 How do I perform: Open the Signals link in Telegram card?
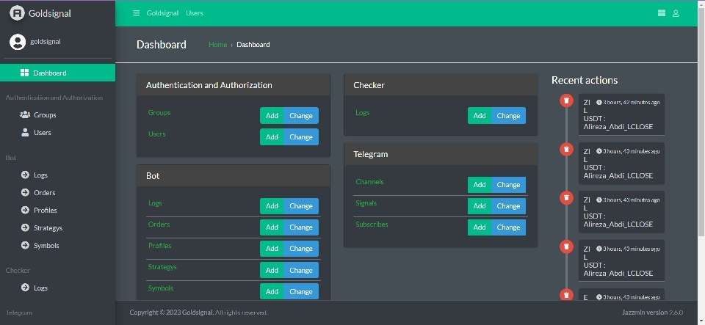point(366,203)
